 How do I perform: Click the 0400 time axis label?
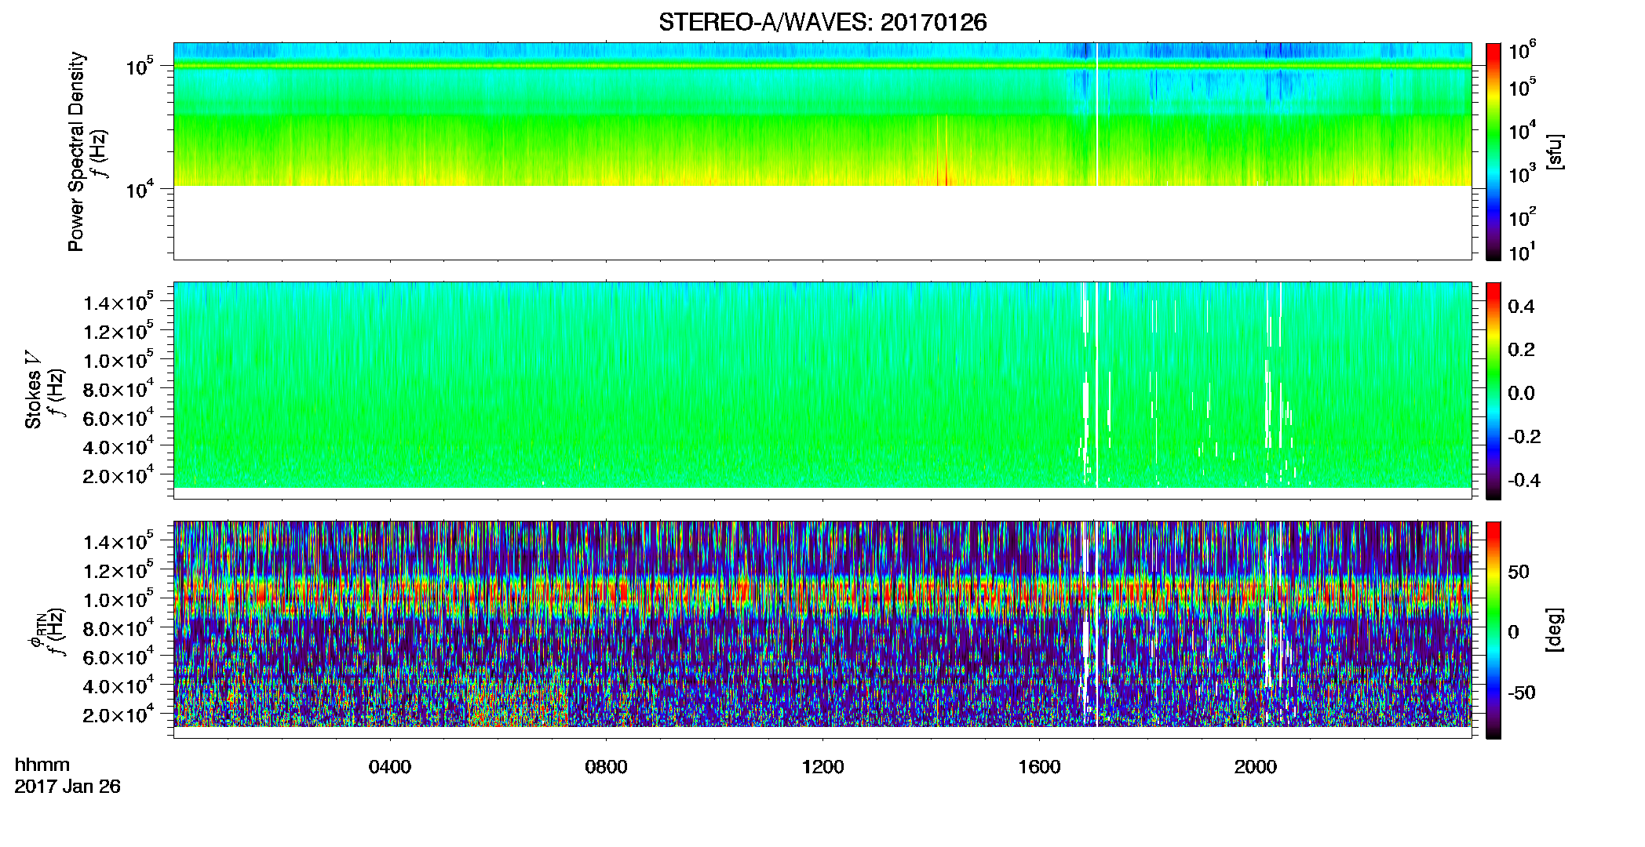coord(390,767)
